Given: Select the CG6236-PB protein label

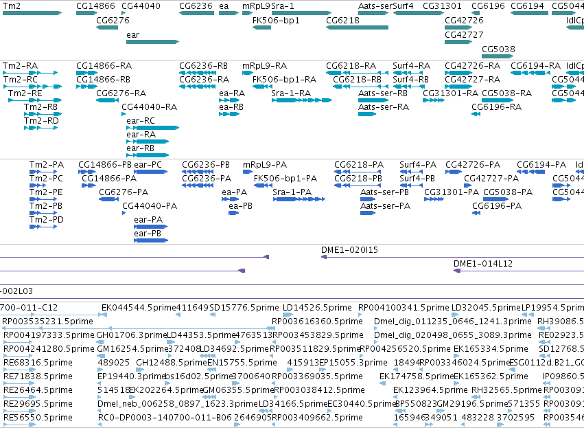Looking at the screenshot, I should click(206, 165).
